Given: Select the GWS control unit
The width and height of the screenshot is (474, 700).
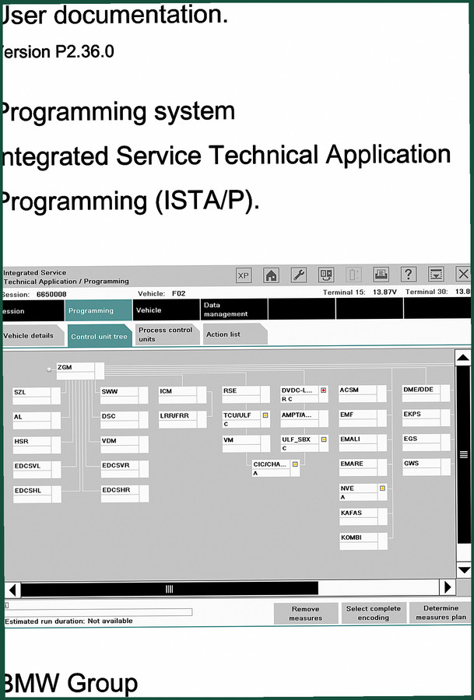Looking at the screenshot, I should click(427, 467).
